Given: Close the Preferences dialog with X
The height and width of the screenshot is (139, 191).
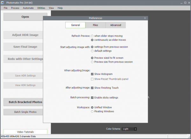Looking at the screenshot, I should pos(145,18).
